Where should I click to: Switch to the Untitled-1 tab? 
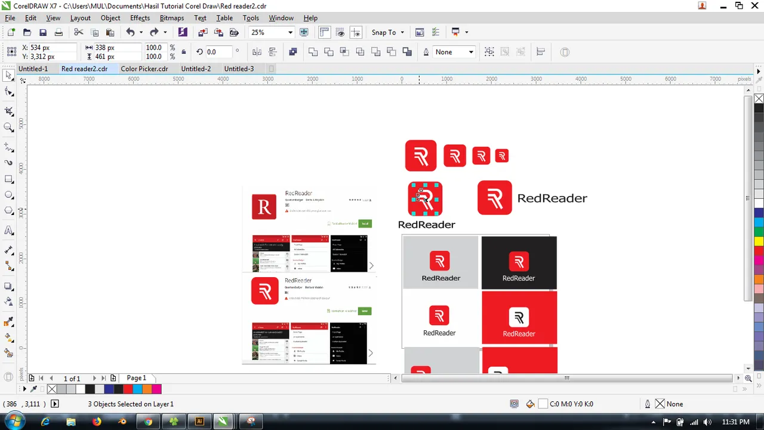coord(33,69)
